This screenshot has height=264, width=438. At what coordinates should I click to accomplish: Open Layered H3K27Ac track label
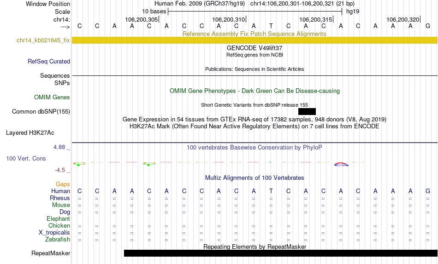point(30,133)
